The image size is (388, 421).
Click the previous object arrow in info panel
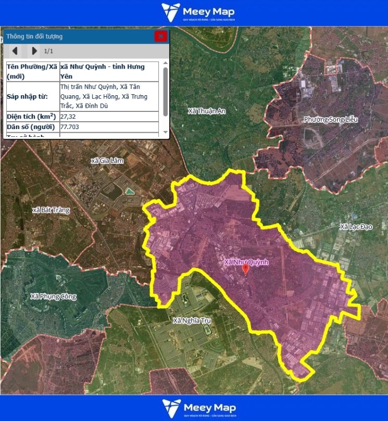pos(15,50)
